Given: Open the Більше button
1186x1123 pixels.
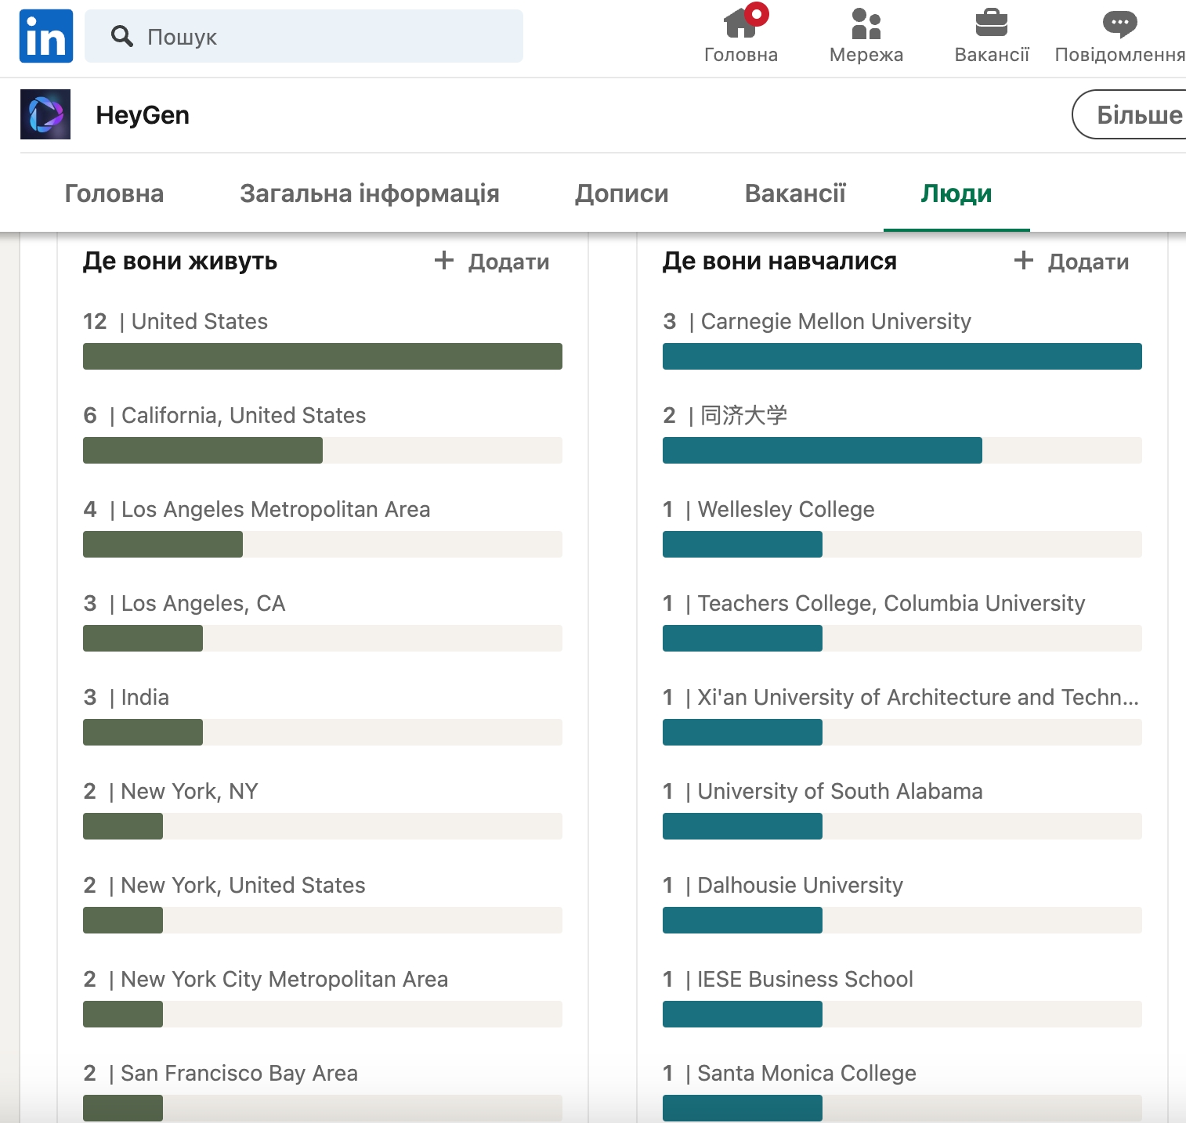Looking at the screenshot, I should [1130, 114].
